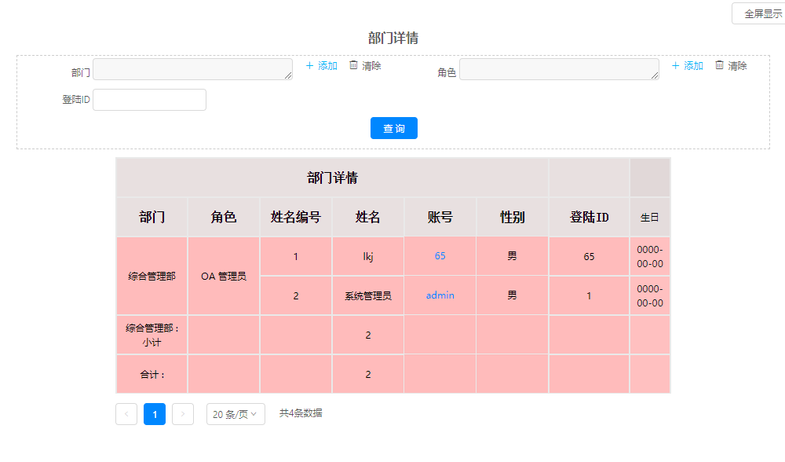
Task: Click the 全屏显示 fullscreen button
Action: click(x=759, y=14)
